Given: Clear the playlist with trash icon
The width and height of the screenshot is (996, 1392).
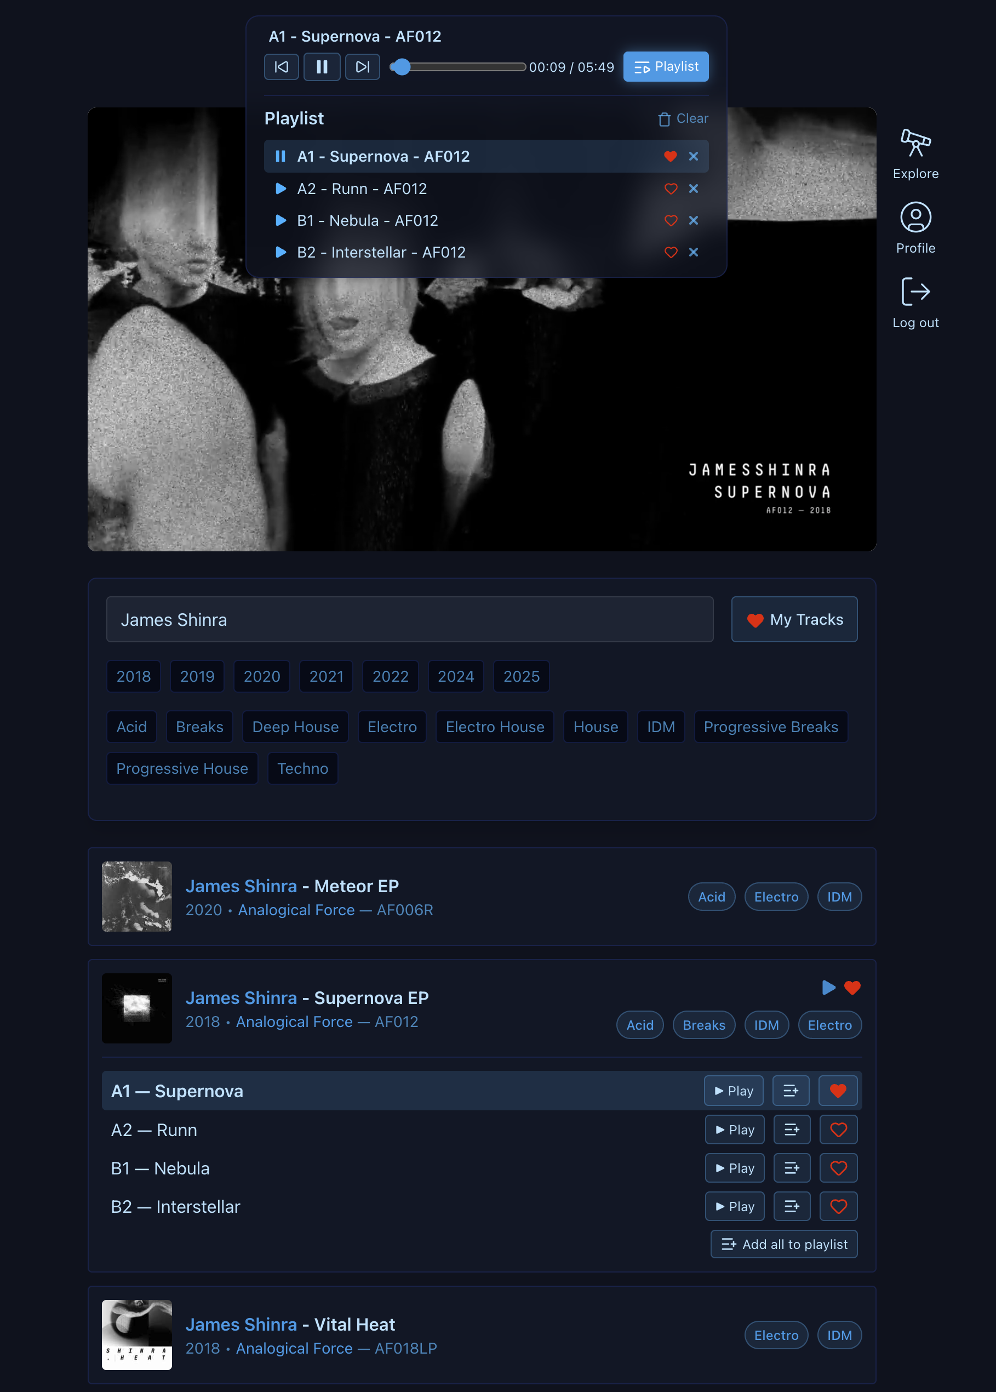Looking at the screenshot, I should (x=683, y=118).
